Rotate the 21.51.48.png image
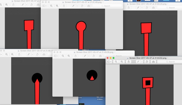 82,6
